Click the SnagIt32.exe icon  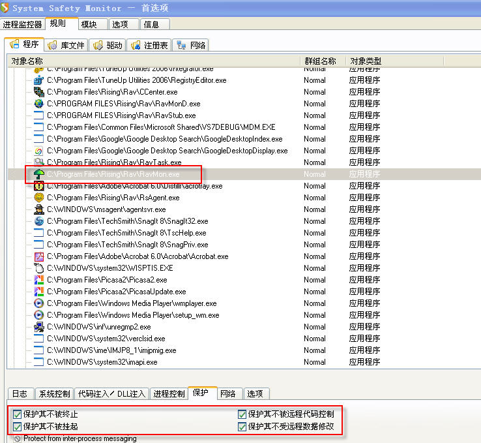coord(38,221)
